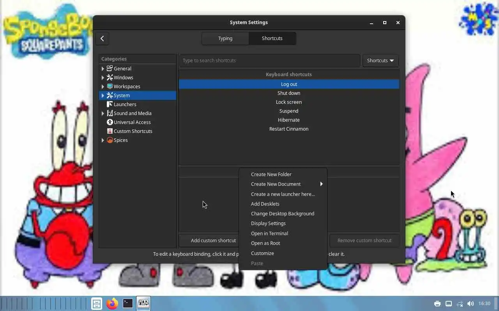Viewport: 499px width, 311px height.
Task: Expand the Spices category tree arrow
Action: click(x=103, y=140)
